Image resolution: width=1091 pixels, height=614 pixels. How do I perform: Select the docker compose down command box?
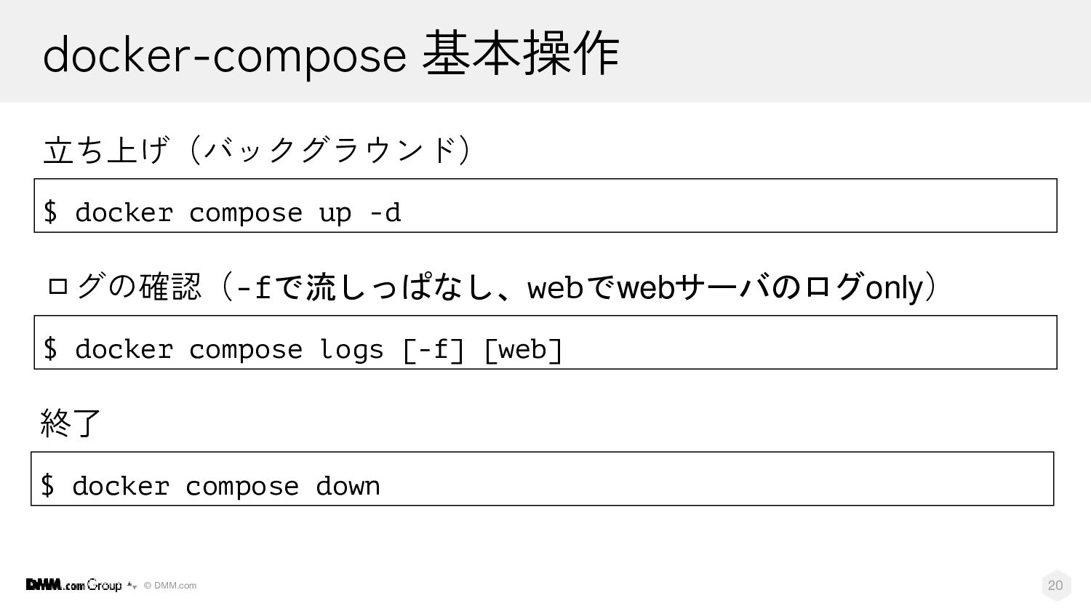click(x=542, y=479)
